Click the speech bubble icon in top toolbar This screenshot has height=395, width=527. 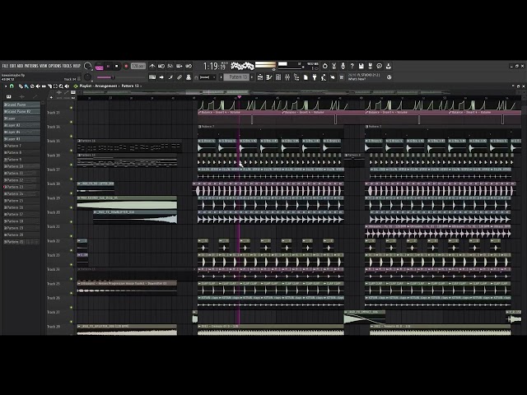click(x=379, y=66)
